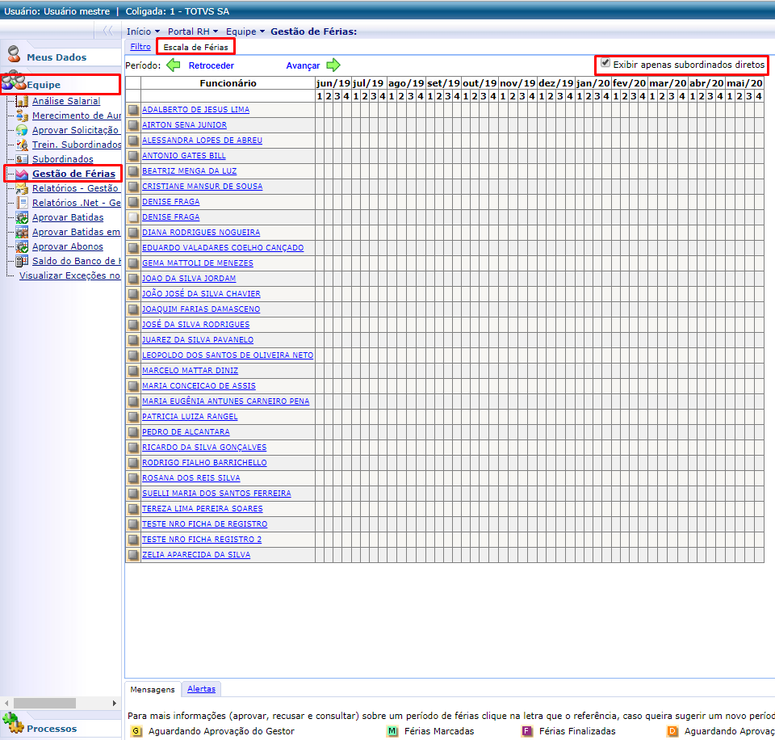This screenshot has height=740, width=775.
Task: Click the Gestão de Férias icon
Action: point(22,174)
